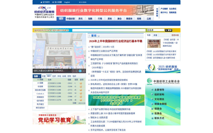
Task: Click the 产业集群 link
Action: 164,9
